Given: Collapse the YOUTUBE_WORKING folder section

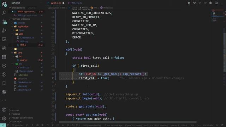Looking at the screenshot, I should [20, 19].
